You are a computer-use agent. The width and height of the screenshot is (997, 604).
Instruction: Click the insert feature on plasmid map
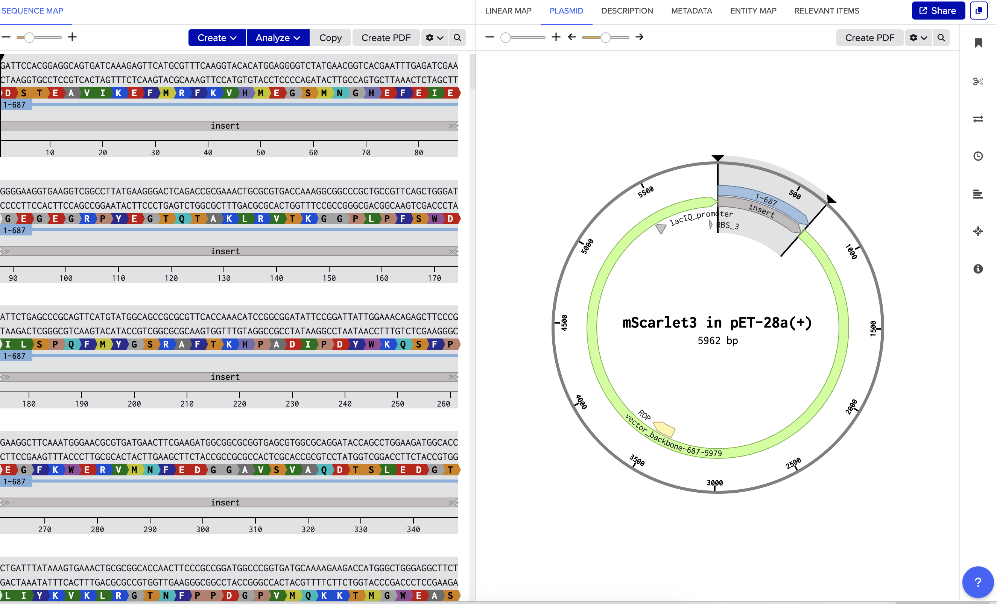pyautogui.click(x=761, y=210)
